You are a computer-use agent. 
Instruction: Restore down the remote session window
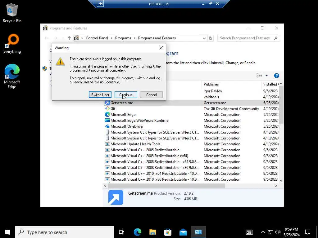click(210, 3)
